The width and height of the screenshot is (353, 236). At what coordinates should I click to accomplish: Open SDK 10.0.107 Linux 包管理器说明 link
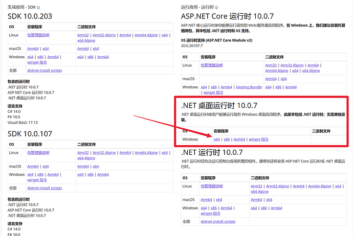[x=38, y=153]
